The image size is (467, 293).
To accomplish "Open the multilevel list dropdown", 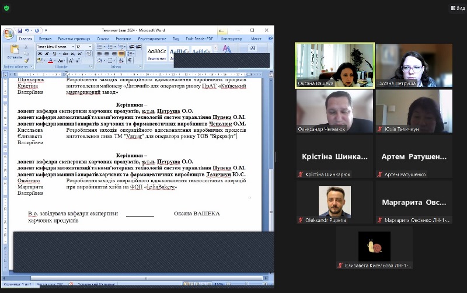I will tap(124, 47).
